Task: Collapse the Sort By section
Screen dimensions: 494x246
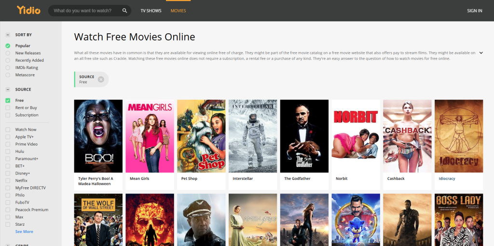Action: (x=8, y=35)
